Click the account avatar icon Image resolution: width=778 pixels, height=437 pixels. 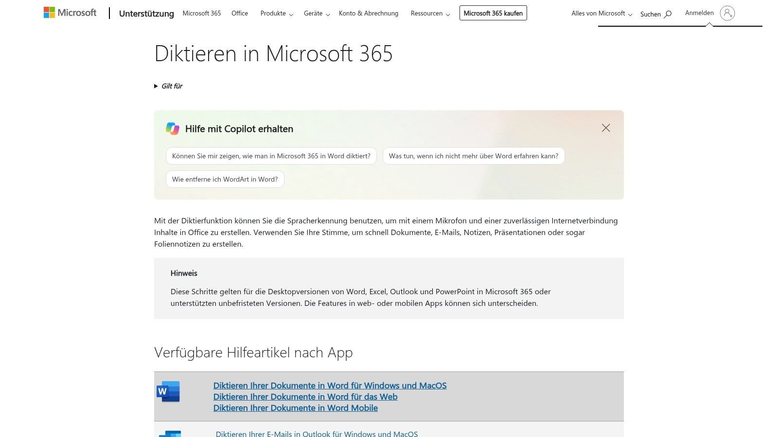[x=727, y=13]
